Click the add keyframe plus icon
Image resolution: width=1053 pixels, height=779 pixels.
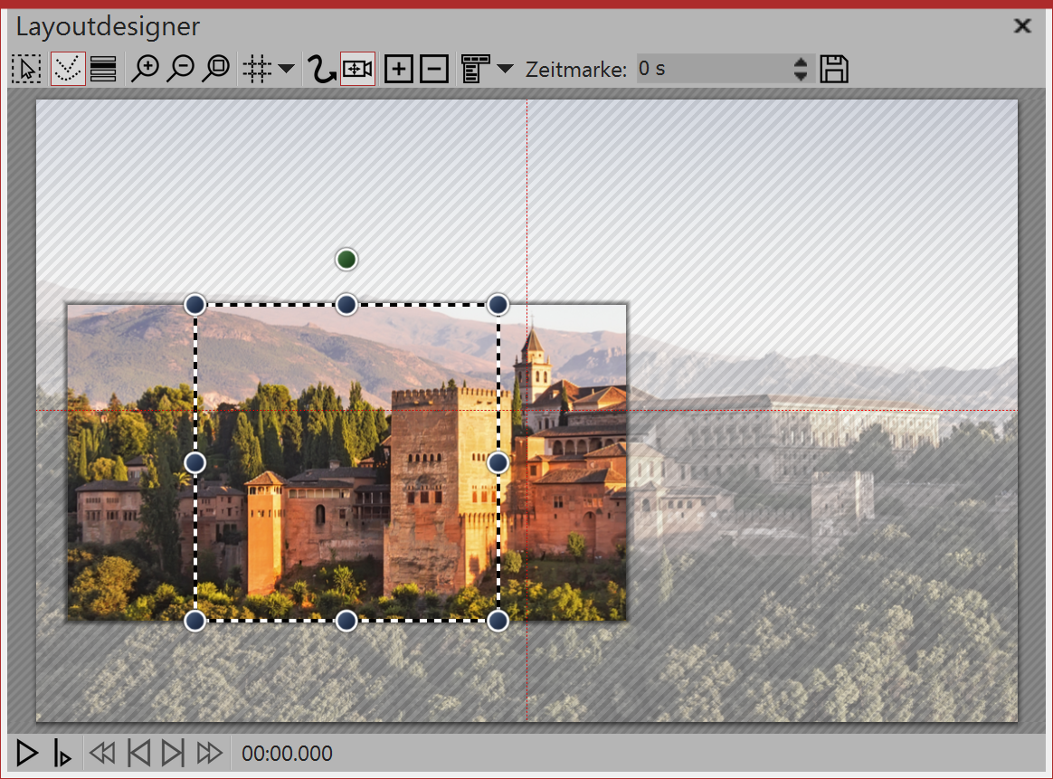[398, 68]
